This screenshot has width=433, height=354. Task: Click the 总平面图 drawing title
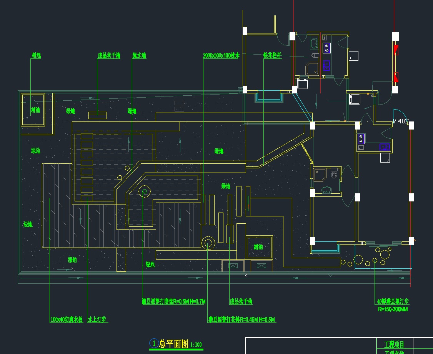click(174, 344)
